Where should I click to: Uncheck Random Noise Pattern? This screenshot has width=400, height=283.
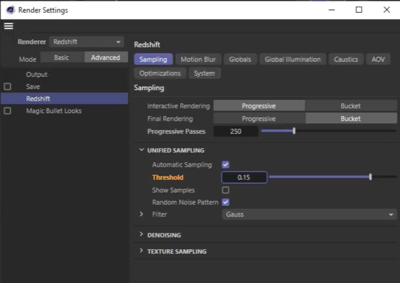[x=226, y=202]
